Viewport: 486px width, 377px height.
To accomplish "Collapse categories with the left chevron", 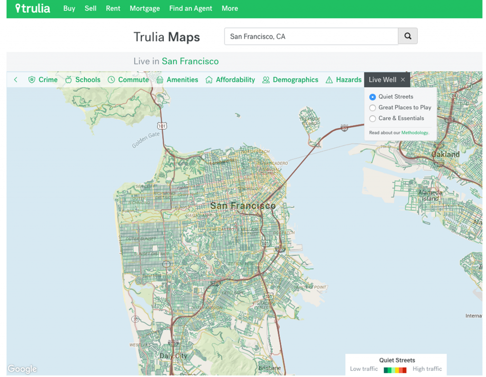I will click(x=16, y=80).
